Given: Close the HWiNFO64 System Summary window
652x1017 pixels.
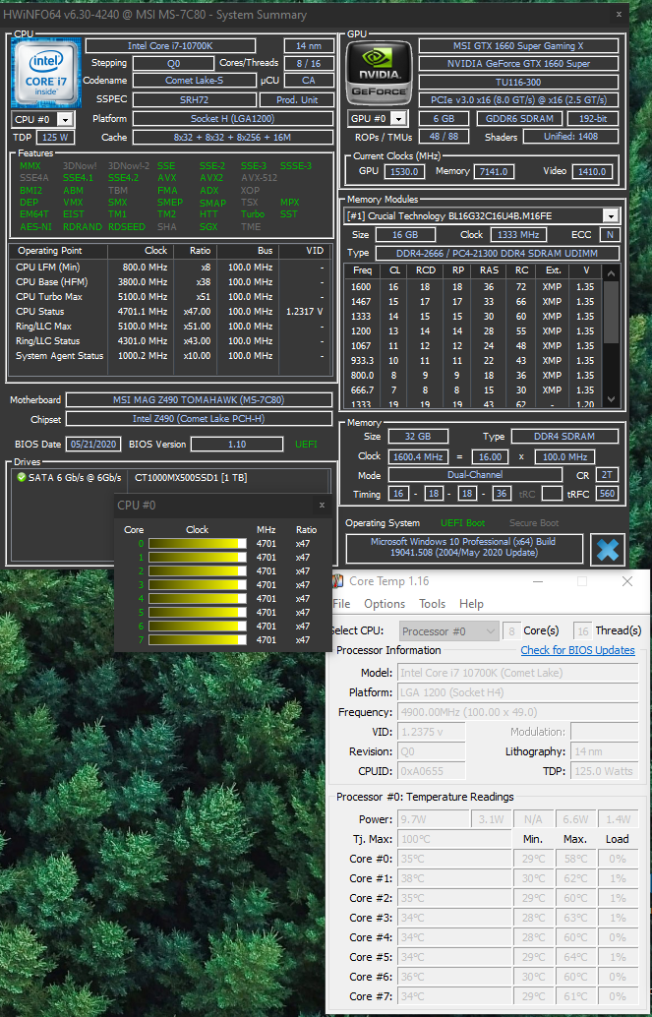Looking at the screenshot, I should click(619, 14).
